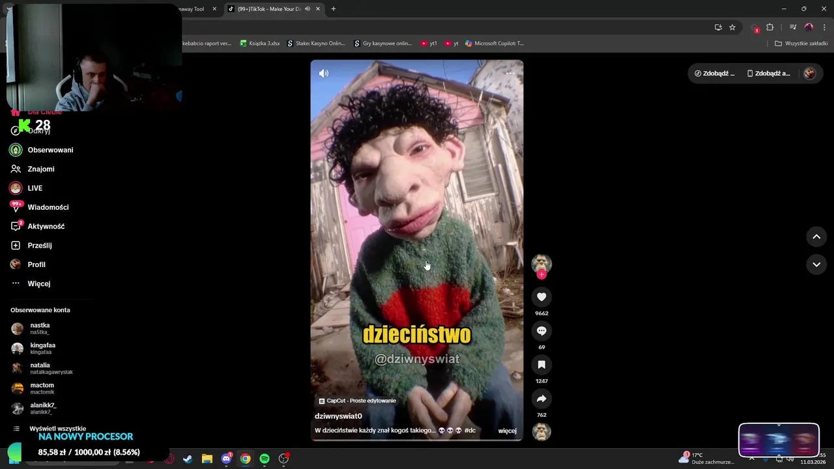This screenshot has width=834, height=469.
Task: Bookmark this page with star icon
Action: (732, 27)
